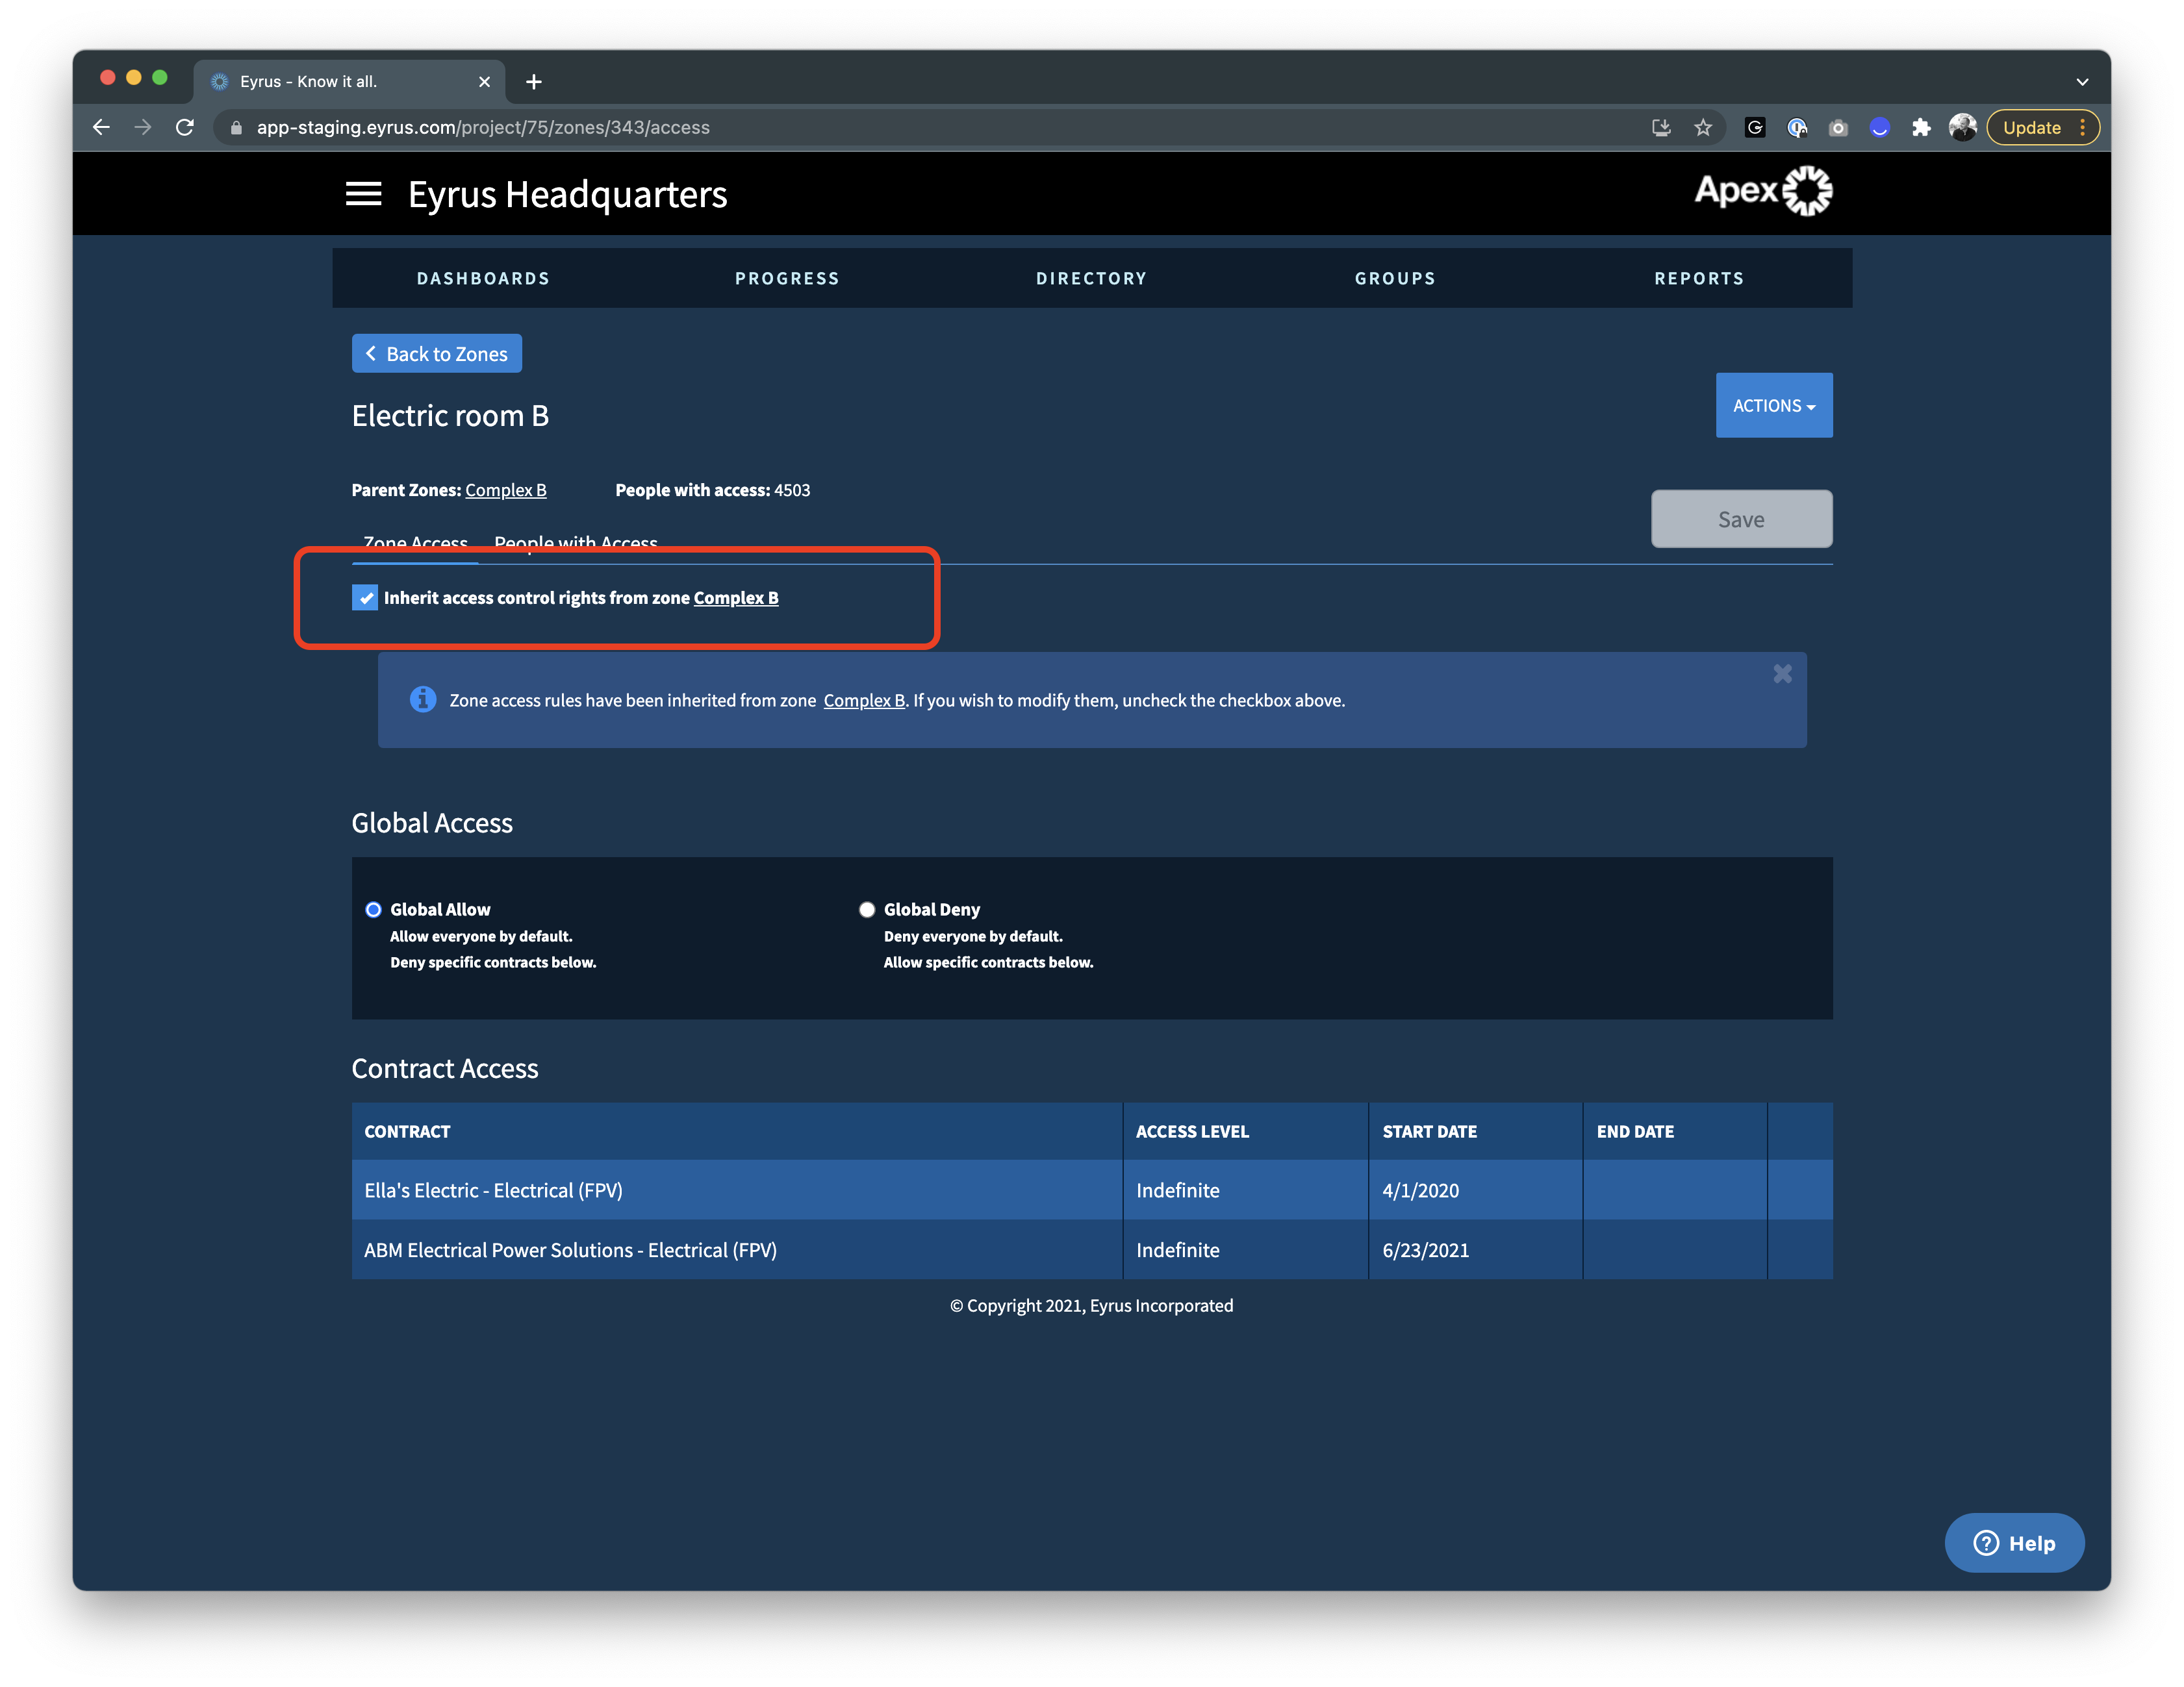Open the Help widget
The height and width of the screenshot is (1687, 2184).
[2014, 1543]
